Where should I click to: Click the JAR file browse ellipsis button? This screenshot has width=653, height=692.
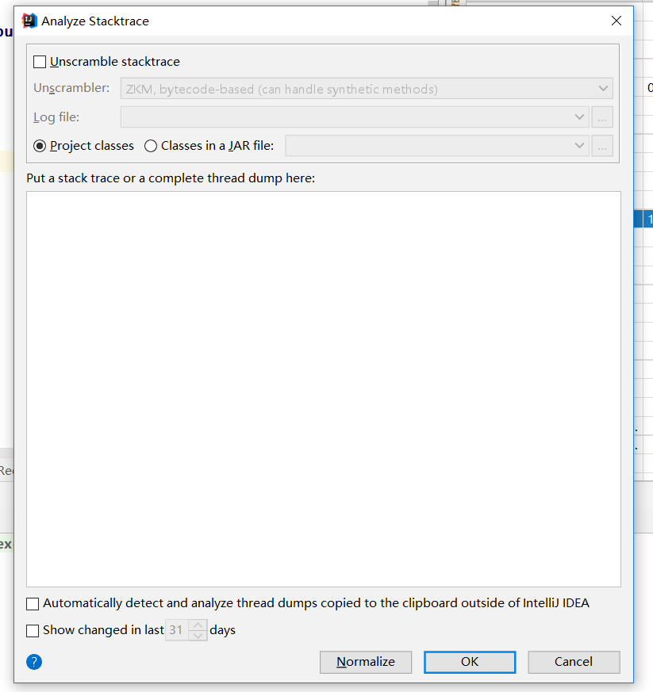(602, 146)
